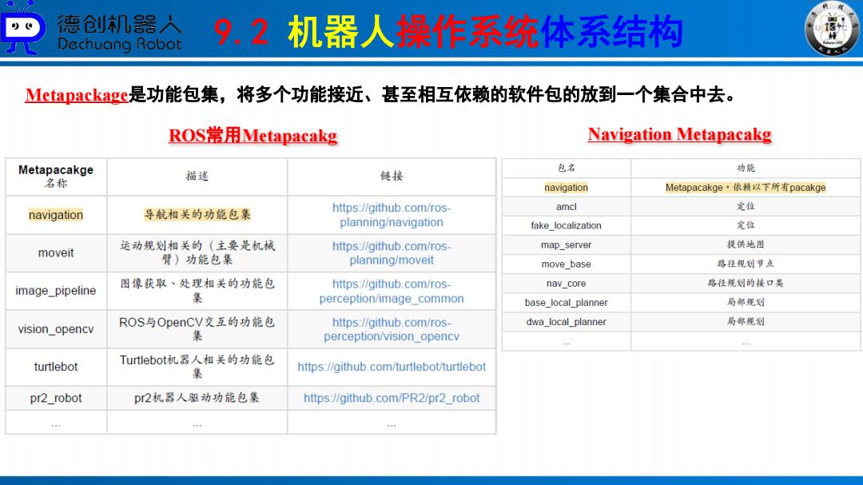Screen dimensions: 863x485
Task: Select the map_server package cell
Action: [x=566, y=245]
